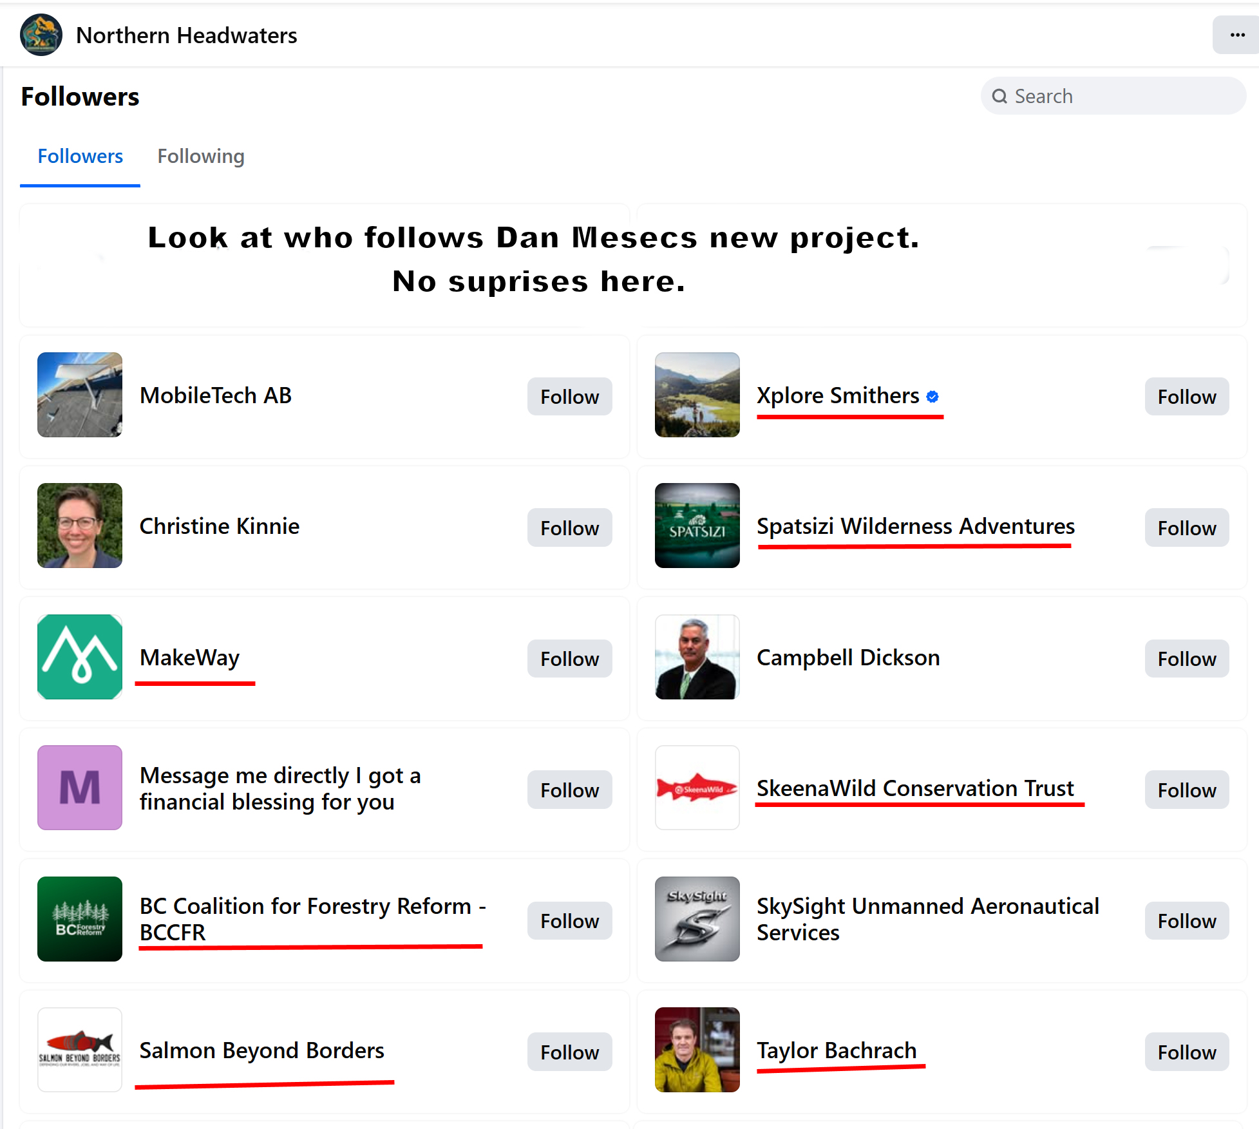Follow Christine Kinnie

click(570, 528)
